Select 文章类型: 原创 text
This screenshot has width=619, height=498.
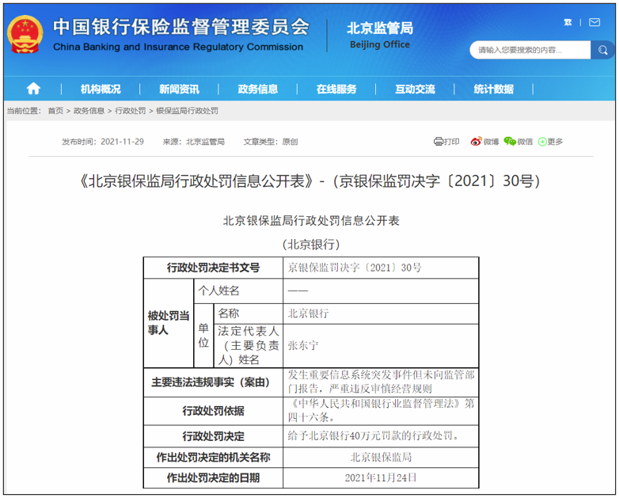coord(271,142)
